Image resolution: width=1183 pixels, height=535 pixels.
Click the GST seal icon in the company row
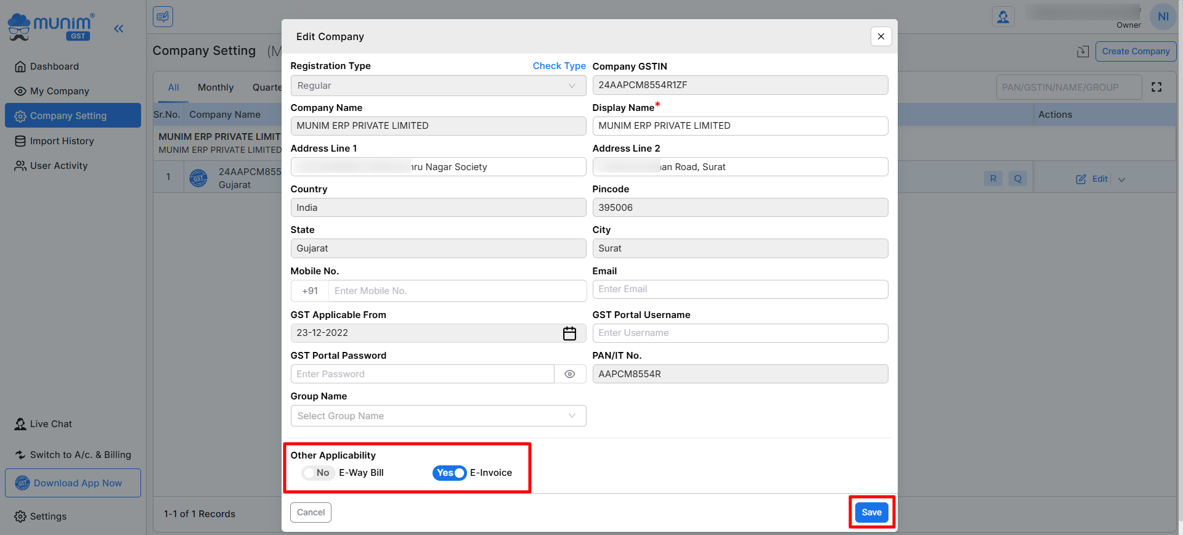(198, 178)
